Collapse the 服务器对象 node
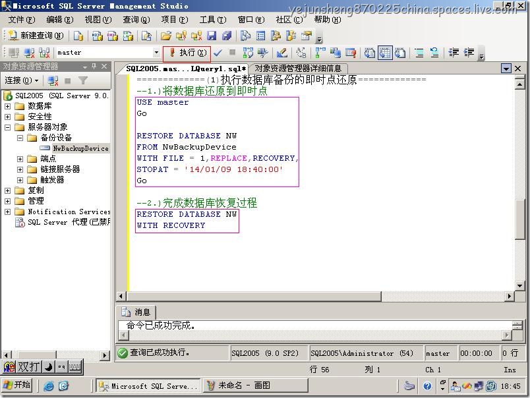The image size is (530, 398). pyautogui.click(x=8, y=127)
